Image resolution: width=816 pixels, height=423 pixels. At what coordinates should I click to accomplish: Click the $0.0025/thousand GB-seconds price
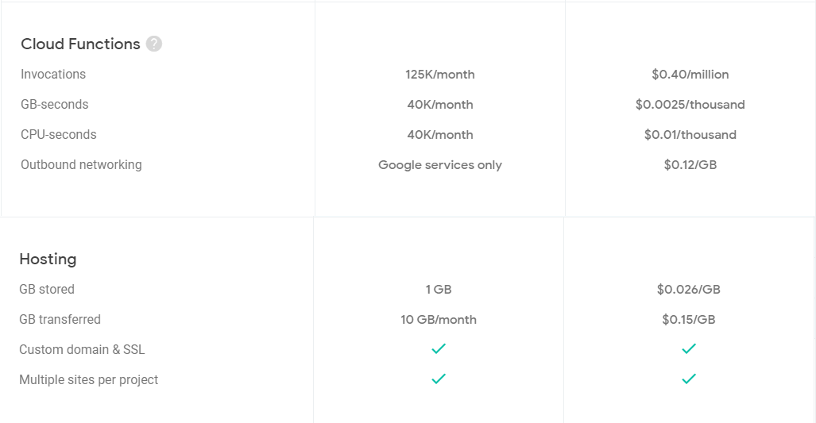[x=690, y=105]
